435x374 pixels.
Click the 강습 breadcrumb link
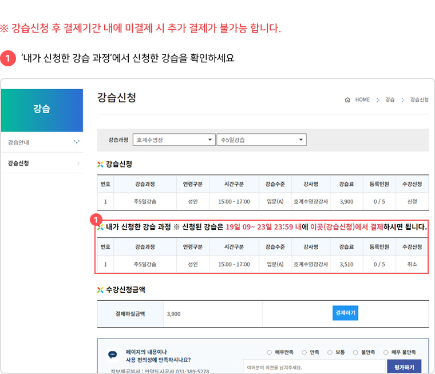pos(389,100)
